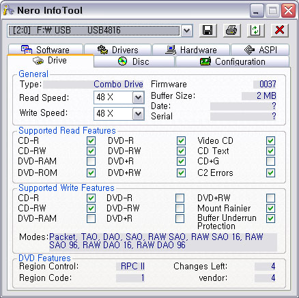Click the Modes list text field
Image resolution: width=299 pixels, height=298 pixels.
163,241
